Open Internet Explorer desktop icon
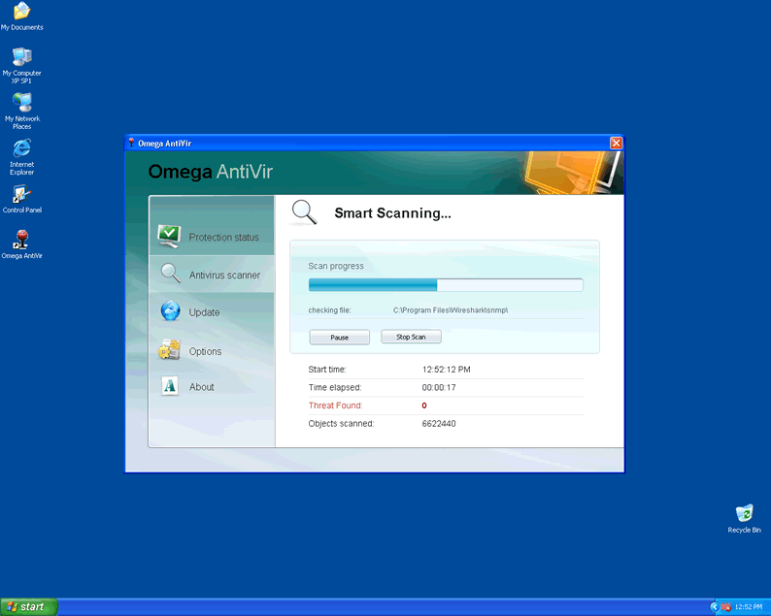Image resolution: width=771 pixels, height=616 pixels. 21,149
